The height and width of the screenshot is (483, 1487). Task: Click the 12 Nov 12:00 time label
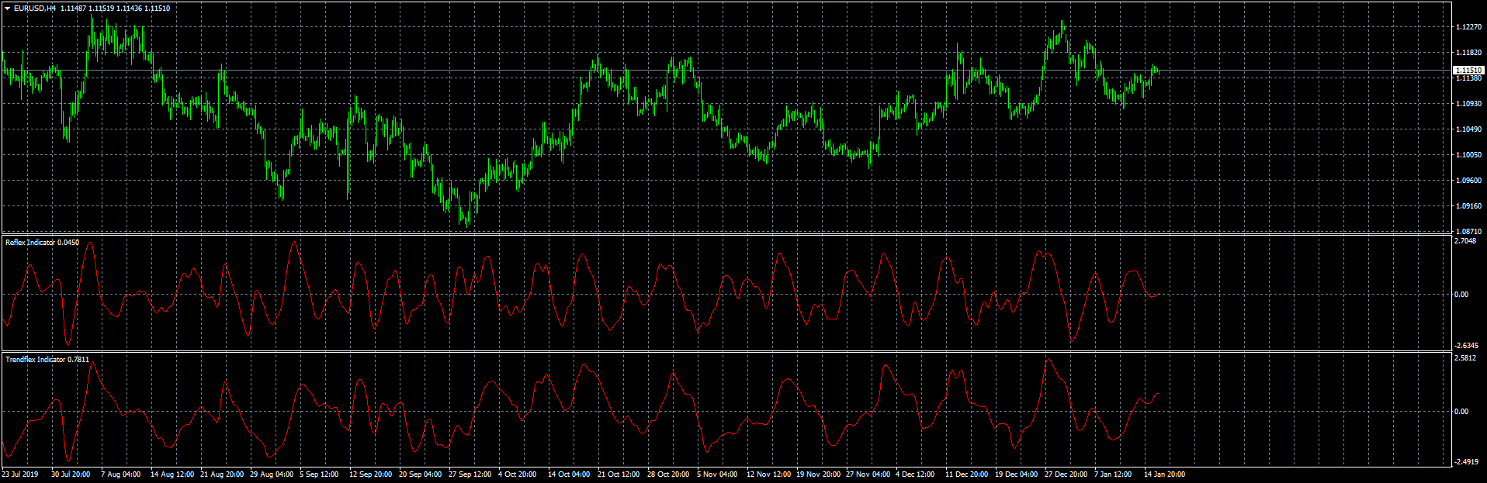pos(768,474)
